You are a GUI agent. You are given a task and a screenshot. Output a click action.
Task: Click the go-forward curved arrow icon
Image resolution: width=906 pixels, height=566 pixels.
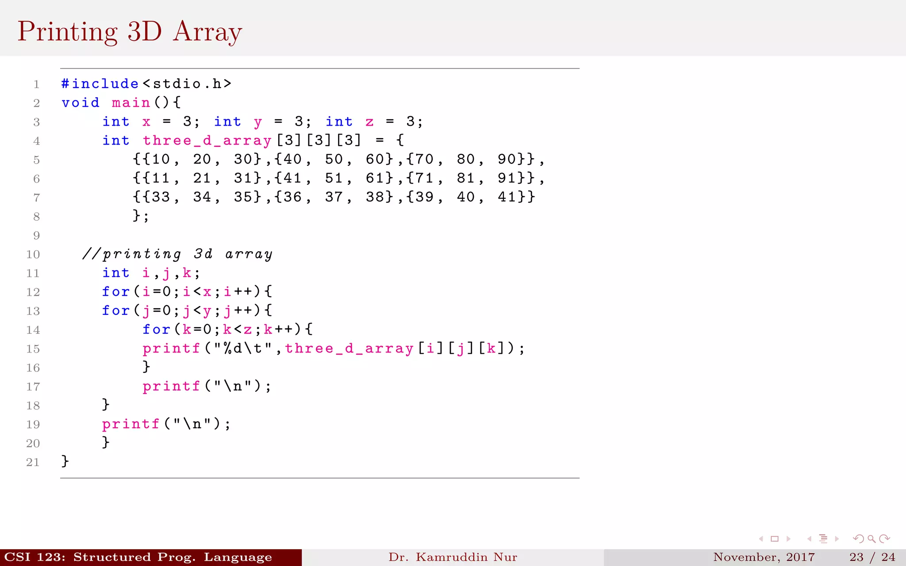pos(885,539)
